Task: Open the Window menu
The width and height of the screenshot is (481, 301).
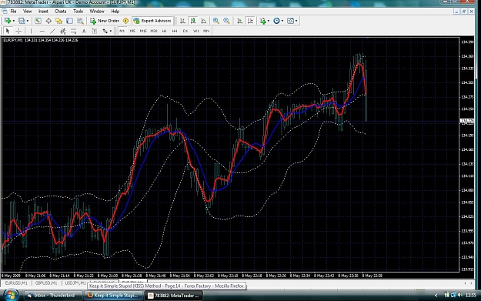Action: pyautogui.click(x=97, y=12)
